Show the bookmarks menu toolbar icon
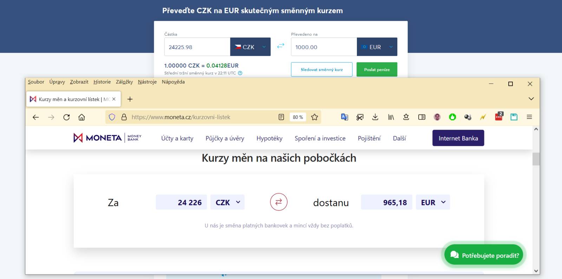562x279 pixels. coord(406,117)
